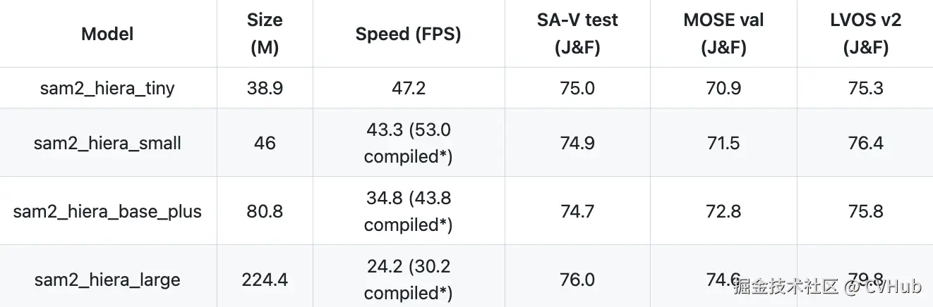Click the SA-V test column header
Image resolution: width=933 pixels, height=307 pixels.
click(577, 34)
